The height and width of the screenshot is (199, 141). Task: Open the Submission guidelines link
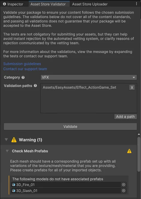pyautogui.click(x=22, y=64)
